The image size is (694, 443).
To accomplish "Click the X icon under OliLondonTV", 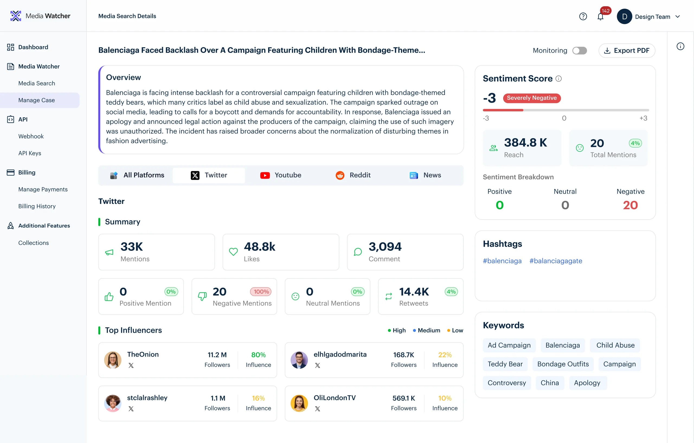I will tap(317, 409).
